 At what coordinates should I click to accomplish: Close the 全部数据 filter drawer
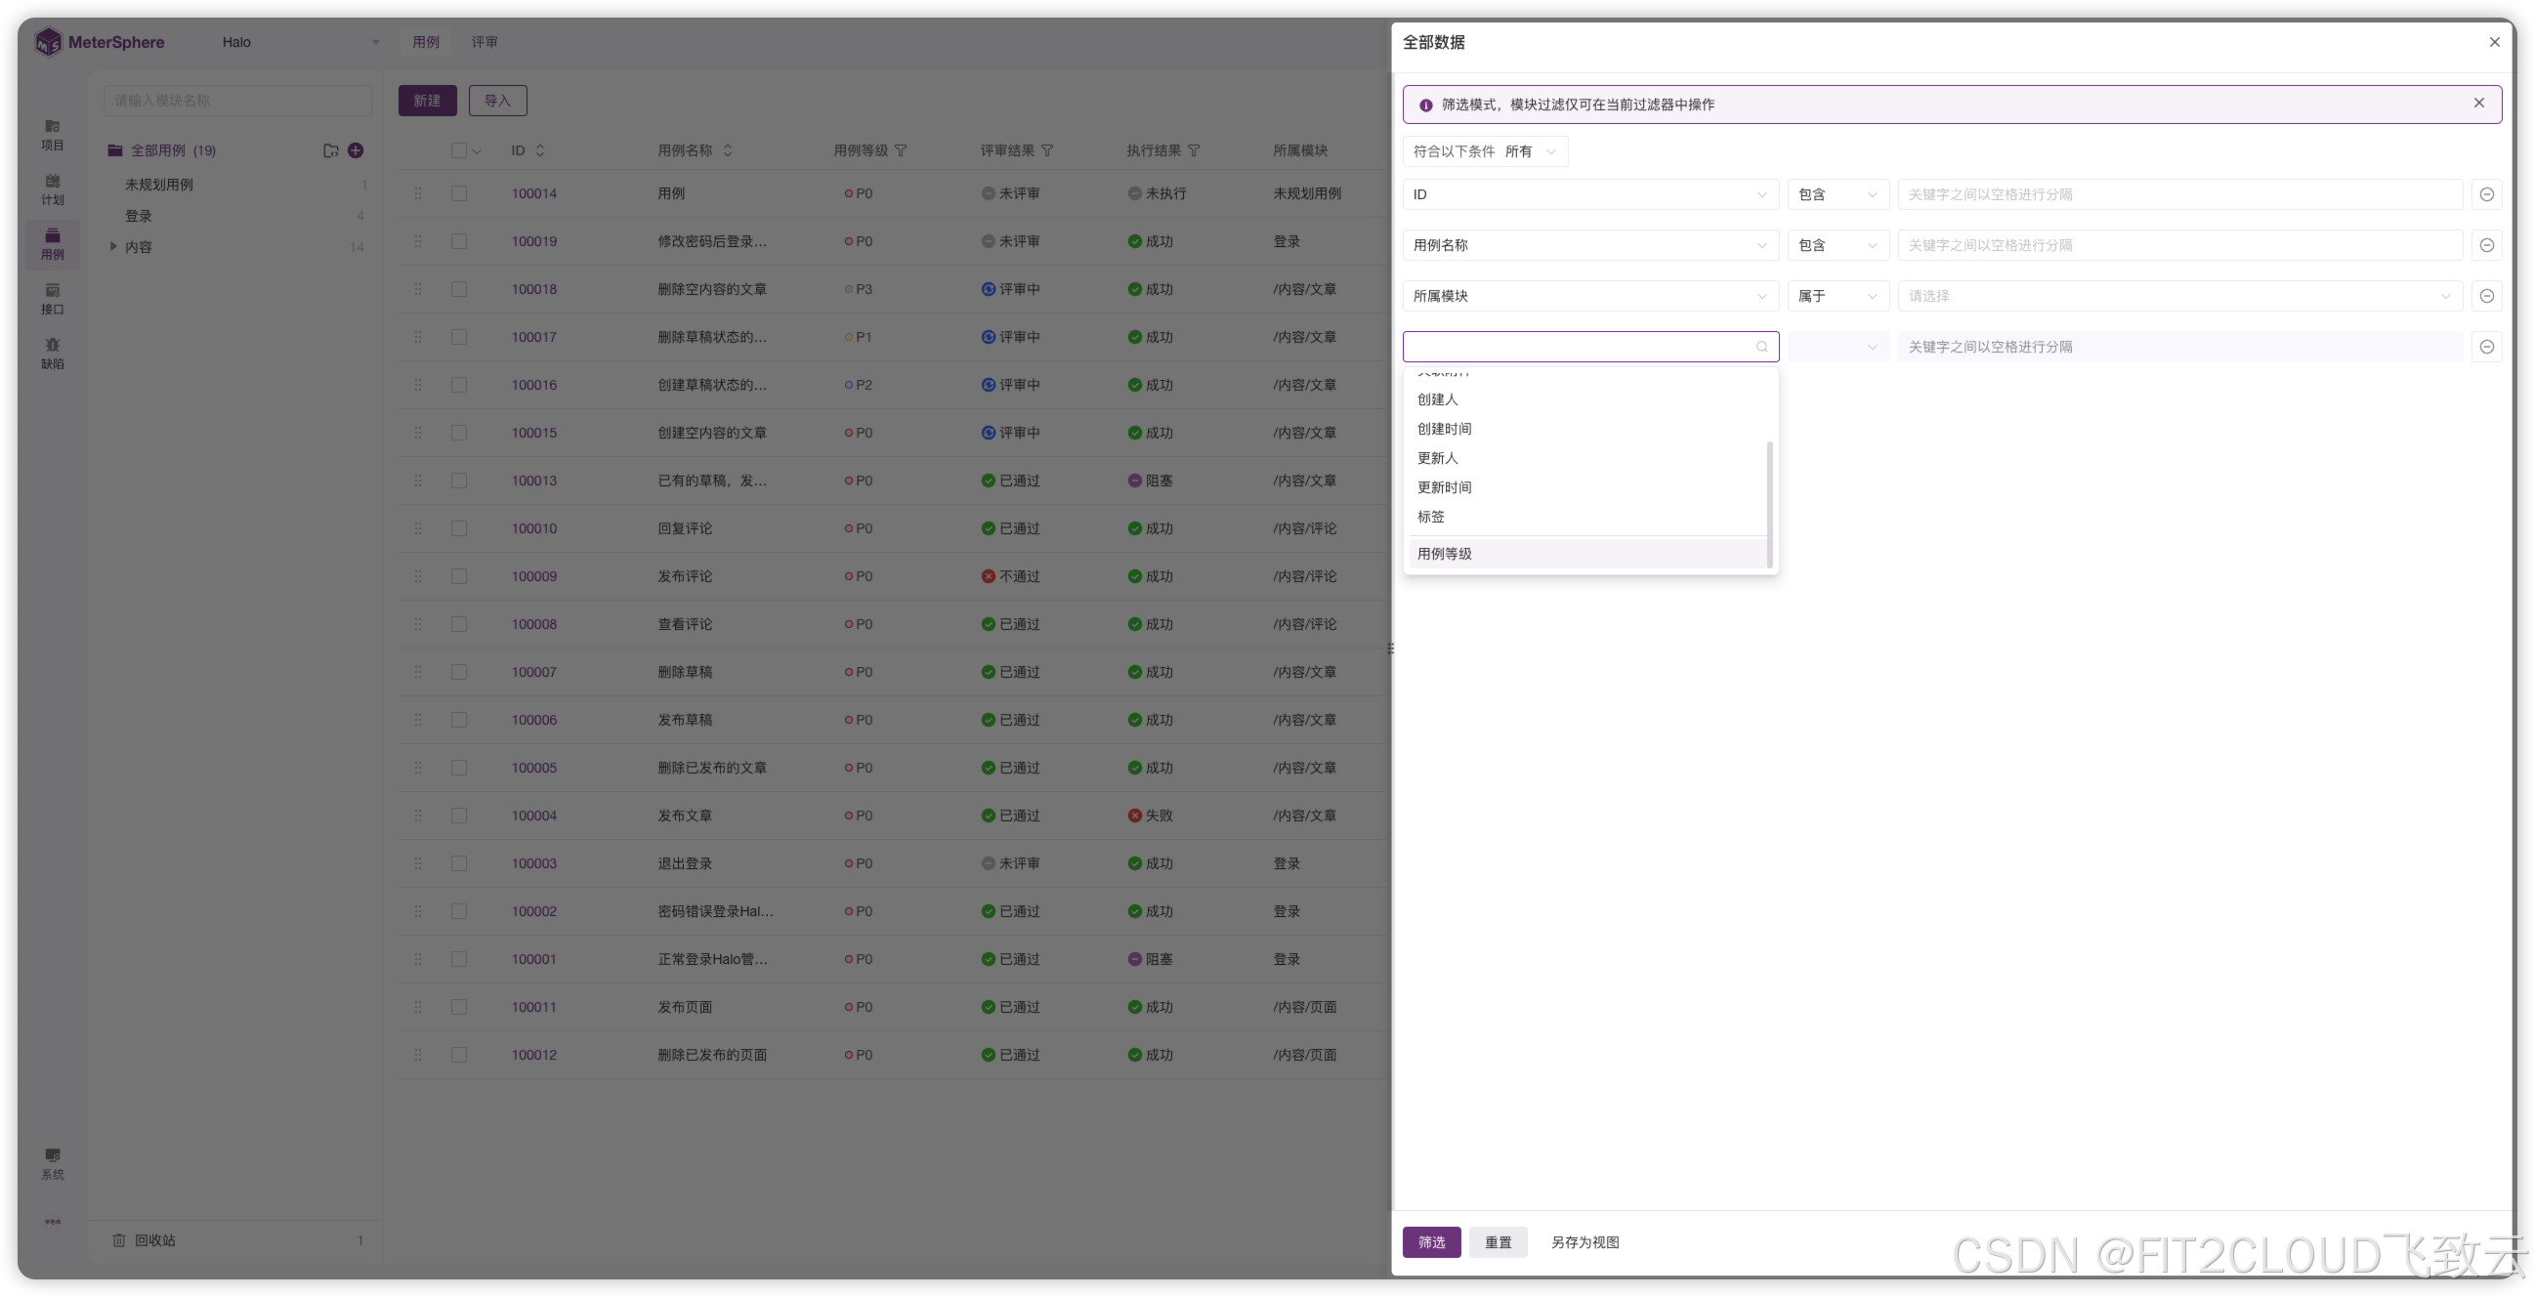[x=2494, y=42]
